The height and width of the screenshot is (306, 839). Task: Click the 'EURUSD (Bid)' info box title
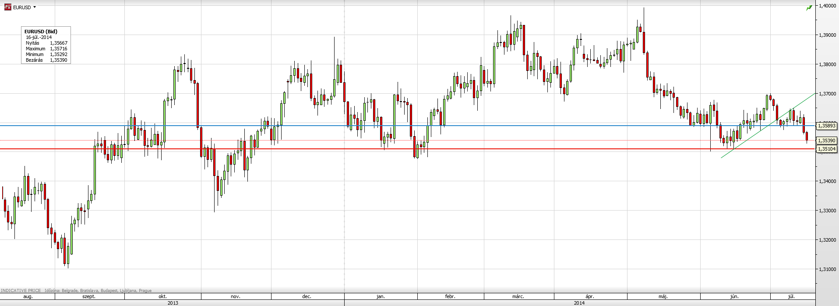(41, 32)
